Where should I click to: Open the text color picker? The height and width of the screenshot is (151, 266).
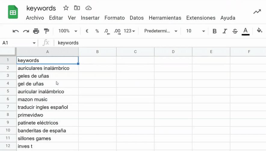(x=246, y=31)
